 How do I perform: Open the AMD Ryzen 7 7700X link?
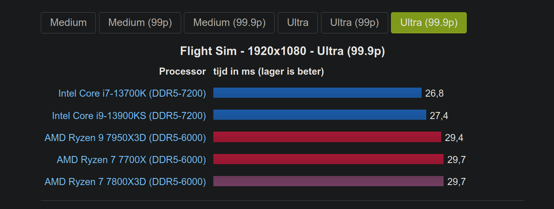click(x=131, y=159)
